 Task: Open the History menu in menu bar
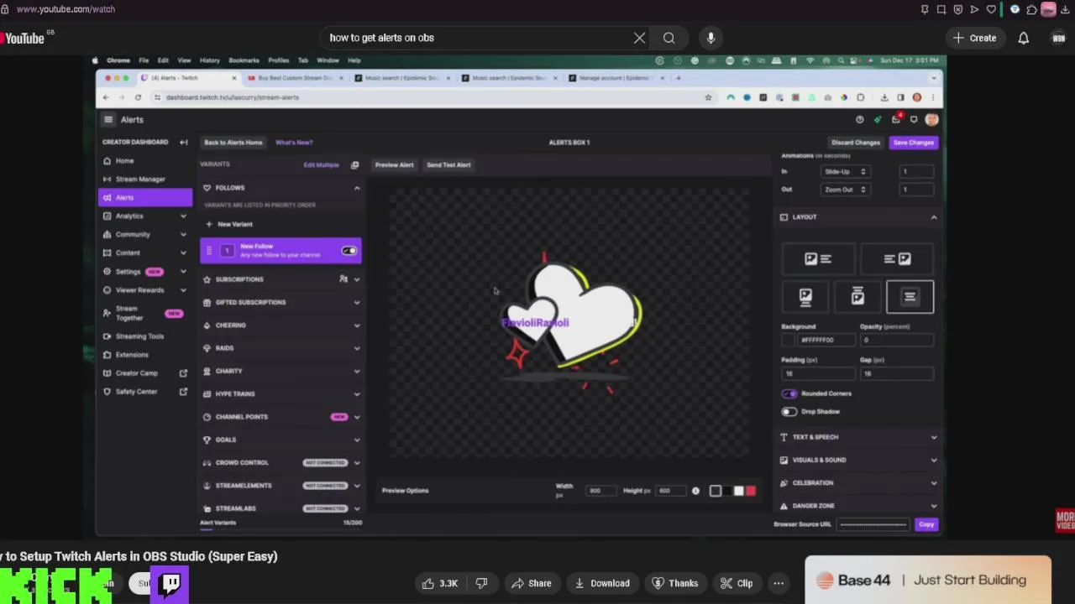click(x=209, y=60)
